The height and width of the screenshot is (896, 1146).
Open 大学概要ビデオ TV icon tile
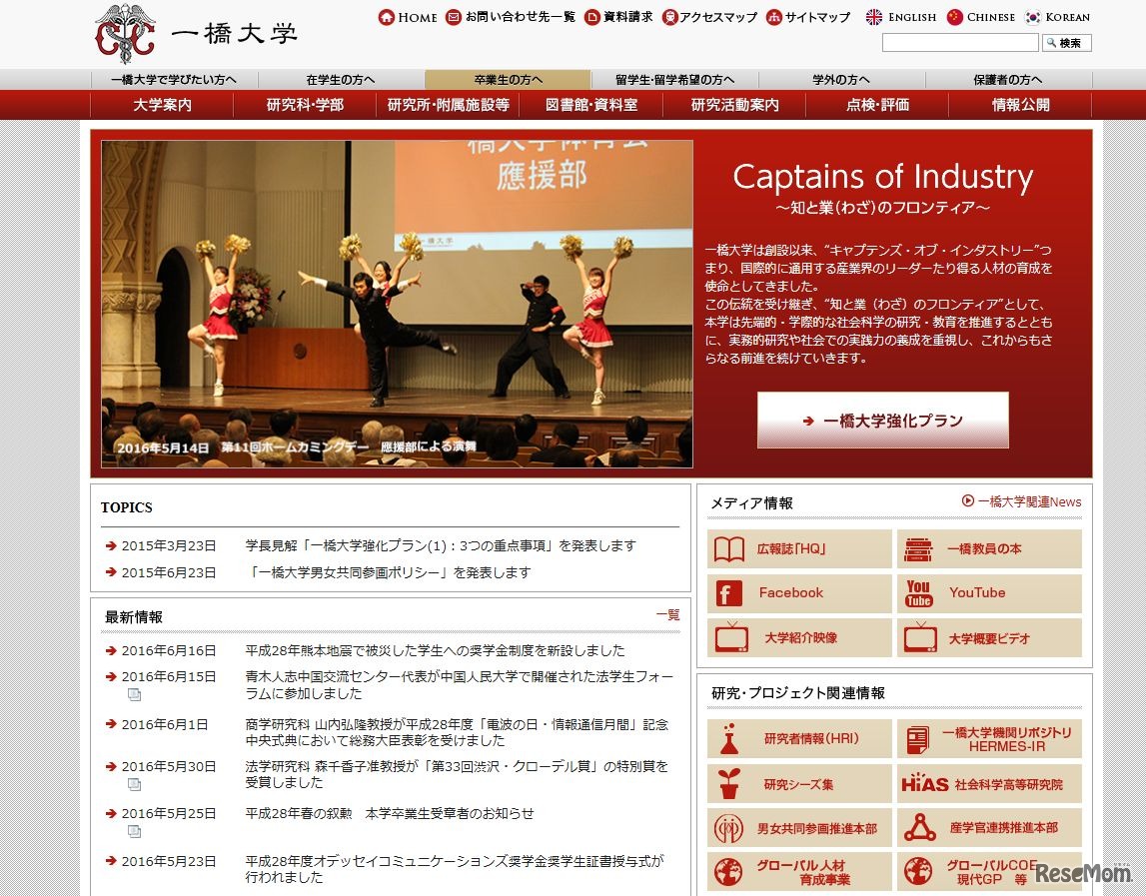point(989,638)
